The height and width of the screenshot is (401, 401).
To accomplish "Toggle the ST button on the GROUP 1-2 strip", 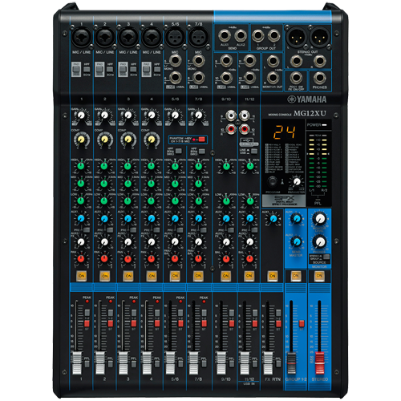I will [302, 323].
